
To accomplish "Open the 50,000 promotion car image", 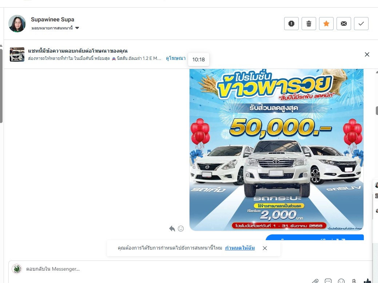I will [x=276, y=150].
